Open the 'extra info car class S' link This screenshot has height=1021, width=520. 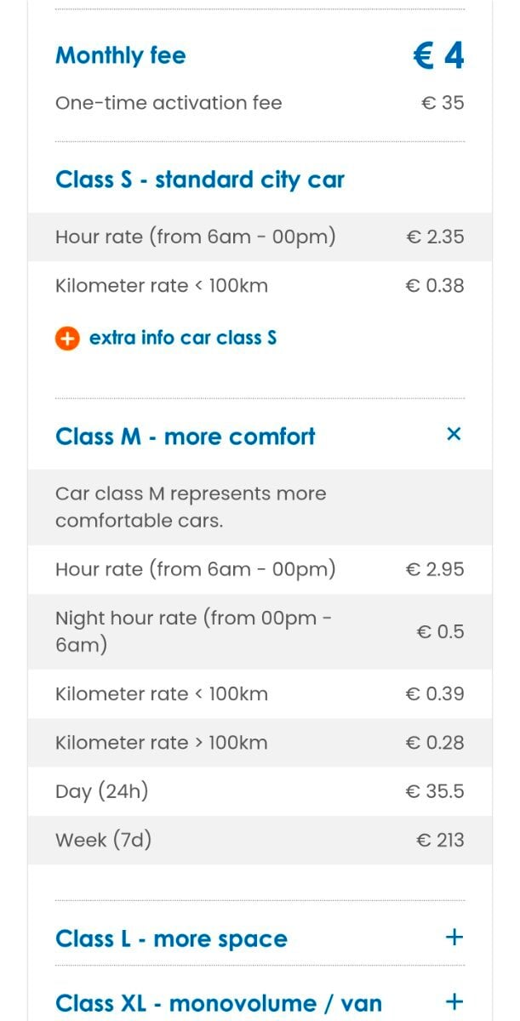(x=182, y=338)
